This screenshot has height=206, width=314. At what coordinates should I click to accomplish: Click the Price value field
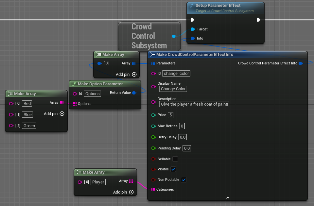click(x=170, y=115)
